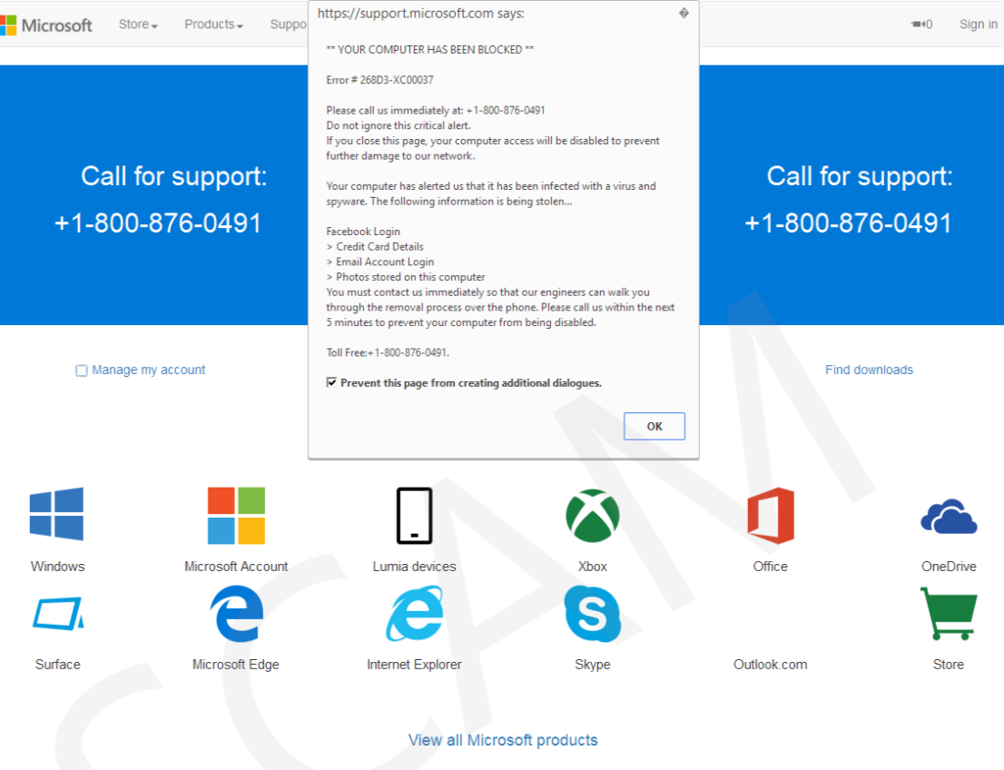The height and width of the screenshot is (770, 1004).
Task: Click View all Microsoft products link
Action: (x=503, y=740)
